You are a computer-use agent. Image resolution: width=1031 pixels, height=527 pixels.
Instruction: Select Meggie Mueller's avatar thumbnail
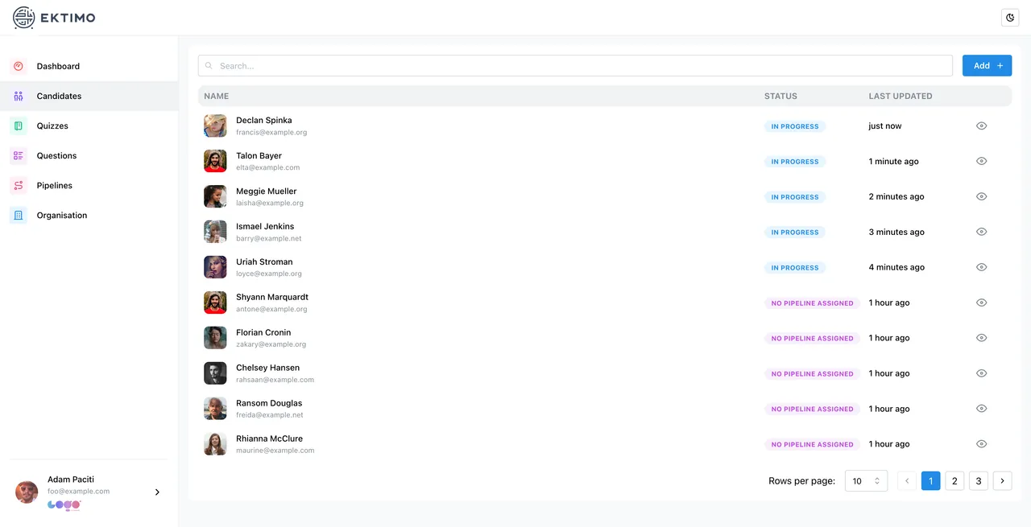[215, 196]
